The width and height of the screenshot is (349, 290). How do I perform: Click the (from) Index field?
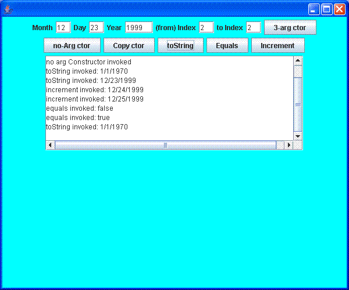pyautogui.click(x=206, y=28)
